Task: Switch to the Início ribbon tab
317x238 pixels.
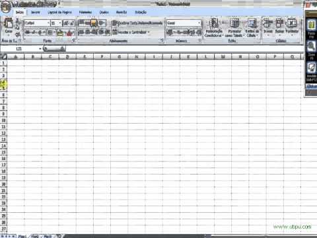Action: [x=20, y=13]
